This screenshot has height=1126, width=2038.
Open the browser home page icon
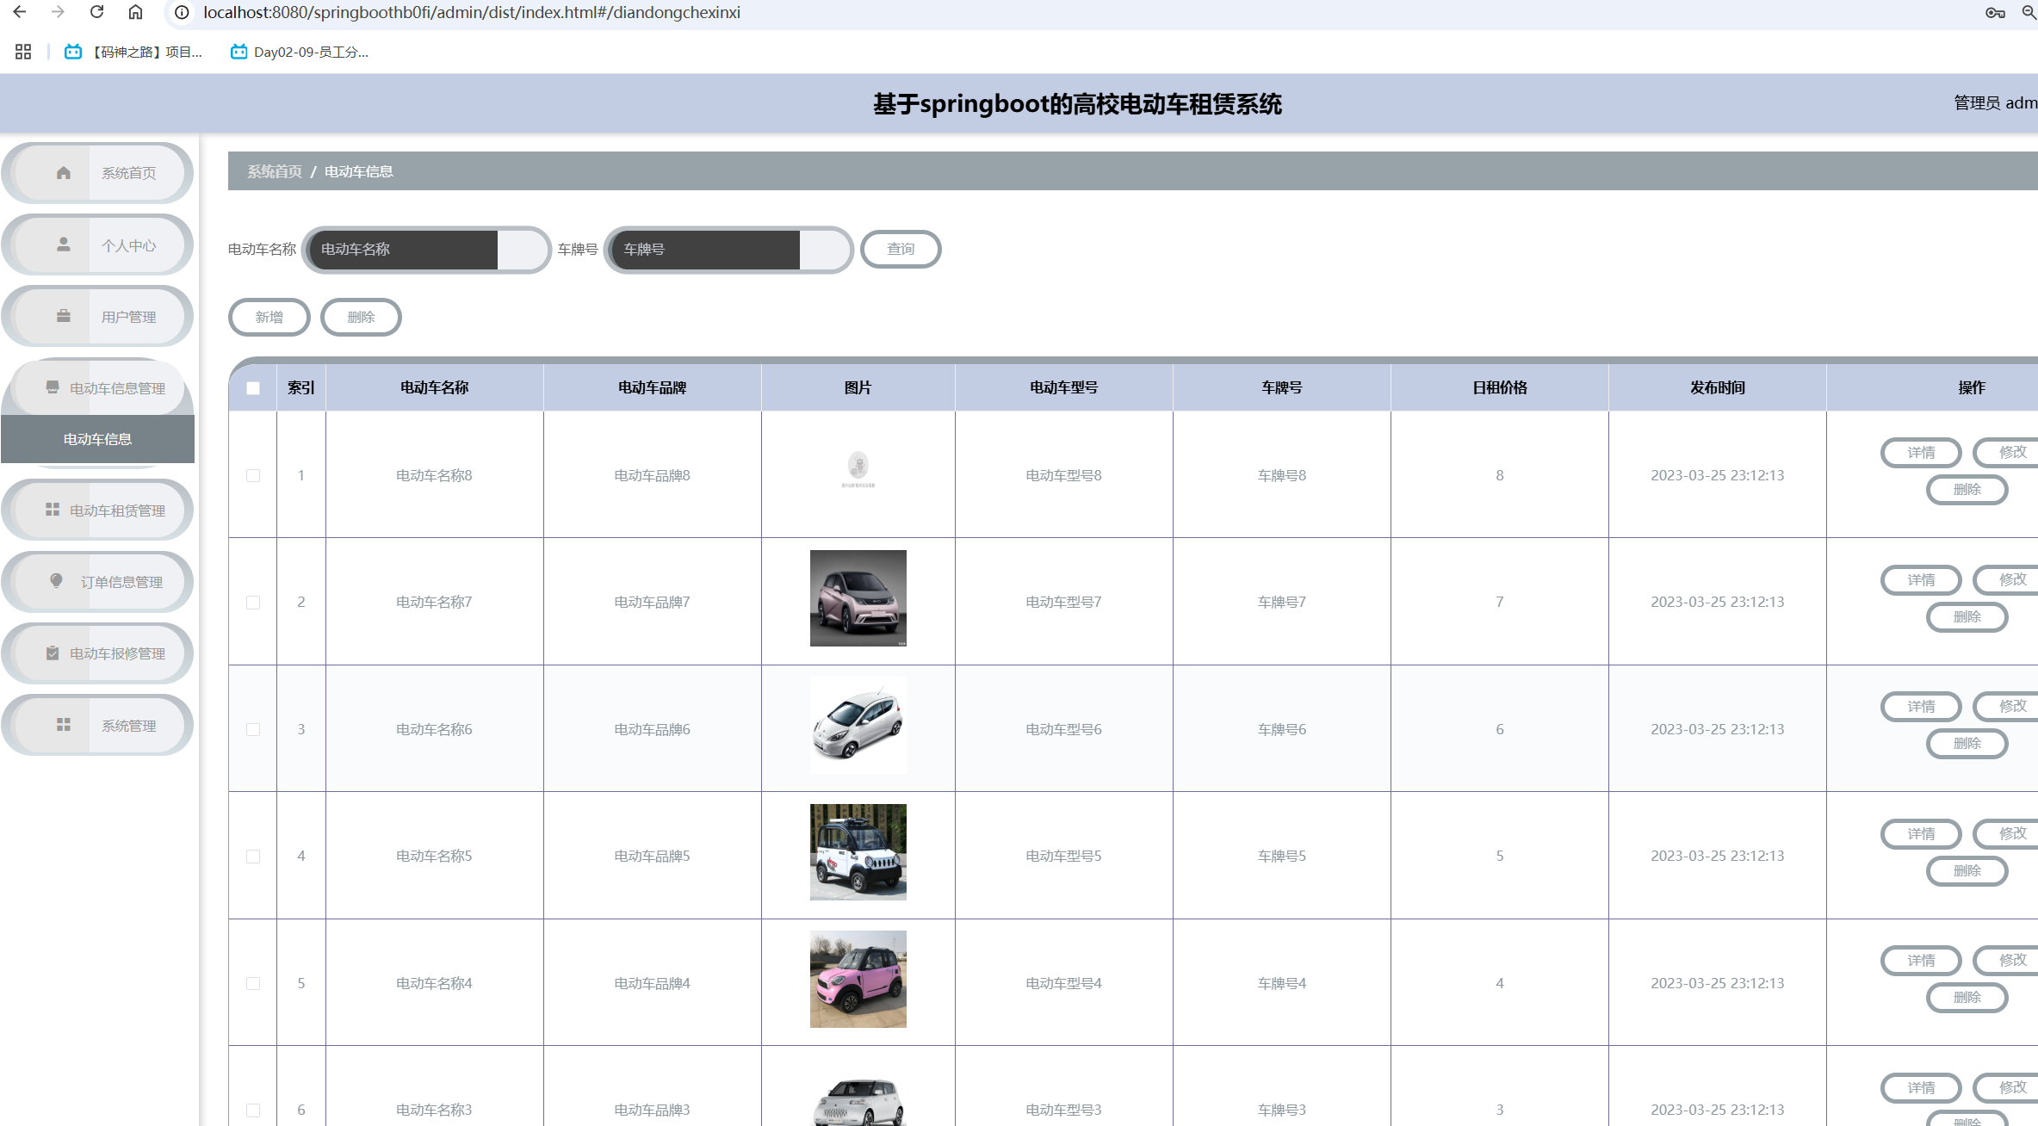click(135, 12)
